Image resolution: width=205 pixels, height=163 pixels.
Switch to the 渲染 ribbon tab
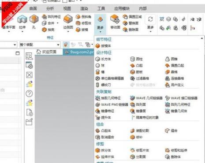pos(84,8)
